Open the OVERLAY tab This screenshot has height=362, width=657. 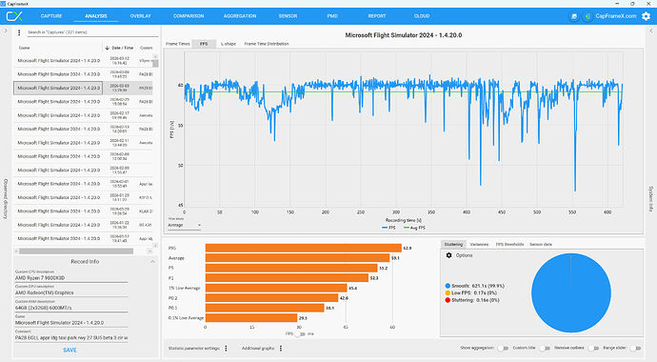[x=140, y=16]
